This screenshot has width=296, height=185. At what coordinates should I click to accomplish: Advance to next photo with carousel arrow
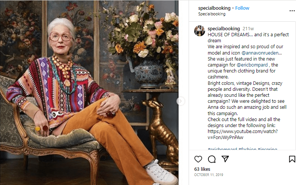[x=180, y=101]
